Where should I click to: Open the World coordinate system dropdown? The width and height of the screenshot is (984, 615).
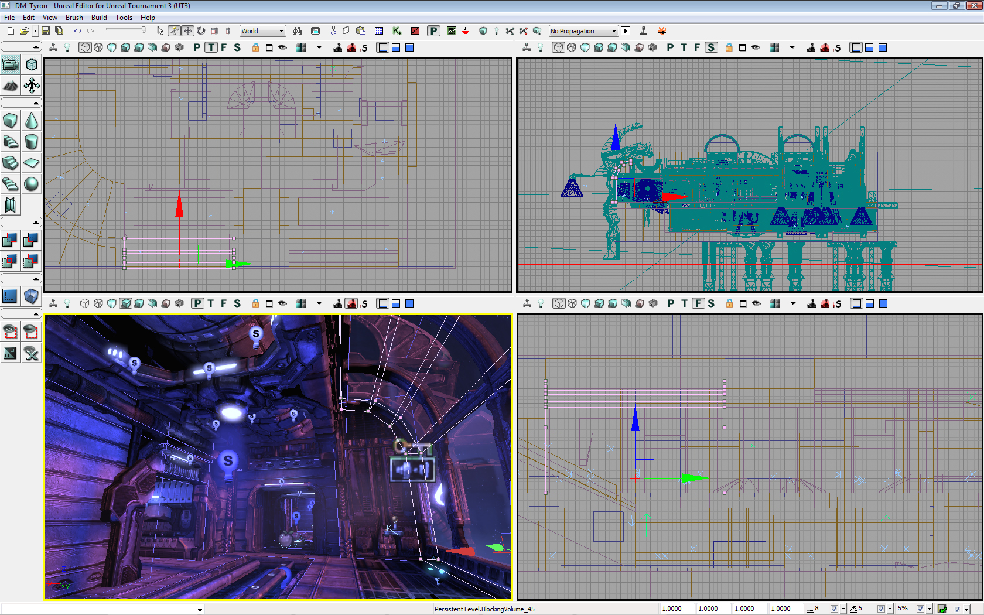[262, 31]
